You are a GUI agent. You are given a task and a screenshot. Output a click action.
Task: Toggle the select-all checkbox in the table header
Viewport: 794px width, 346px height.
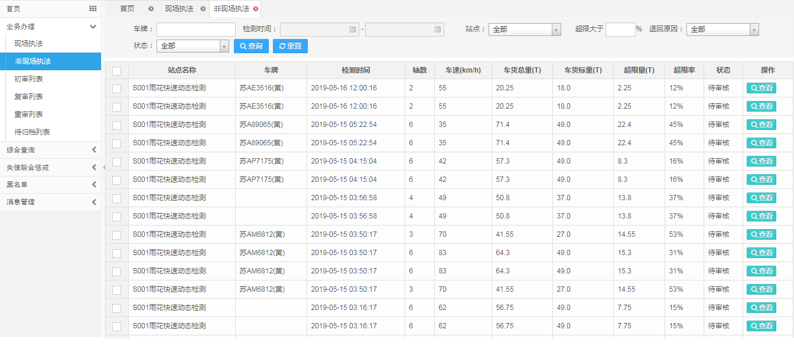coord(116,71)
